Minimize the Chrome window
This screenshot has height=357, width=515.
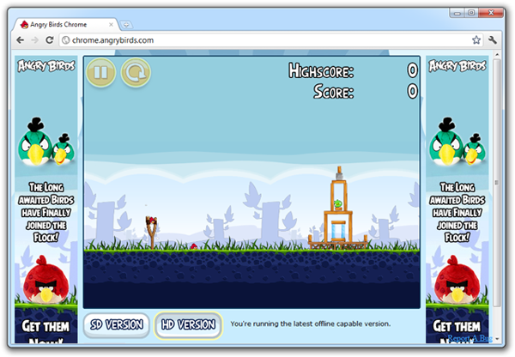click(457, 13)
